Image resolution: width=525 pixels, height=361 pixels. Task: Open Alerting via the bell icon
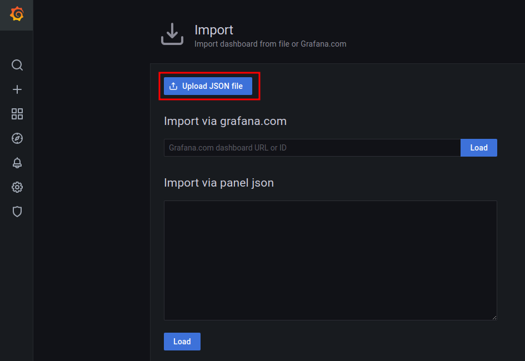click(x=17, y=163)
